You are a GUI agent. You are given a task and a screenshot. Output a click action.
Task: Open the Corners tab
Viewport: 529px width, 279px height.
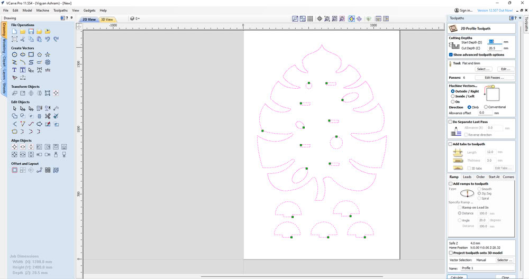(508, 177)
